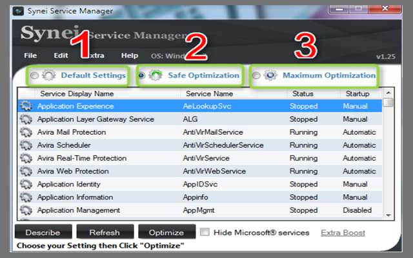Open the Help menu

[130, 55]
